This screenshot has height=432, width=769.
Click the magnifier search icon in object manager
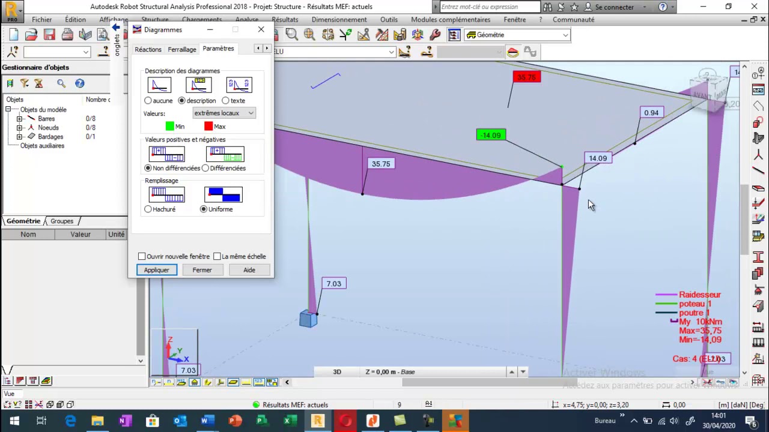point(61,83)
